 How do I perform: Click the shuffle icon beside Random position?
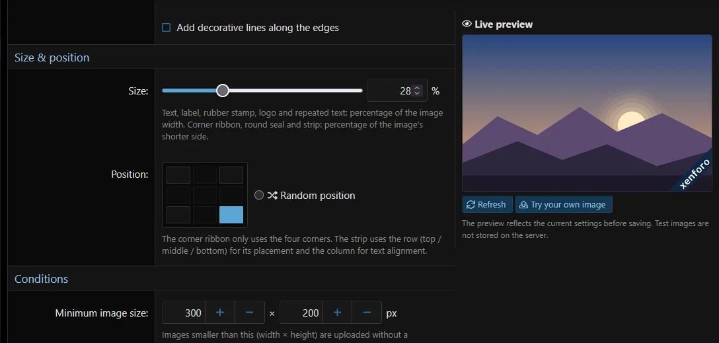pos(272,196)
